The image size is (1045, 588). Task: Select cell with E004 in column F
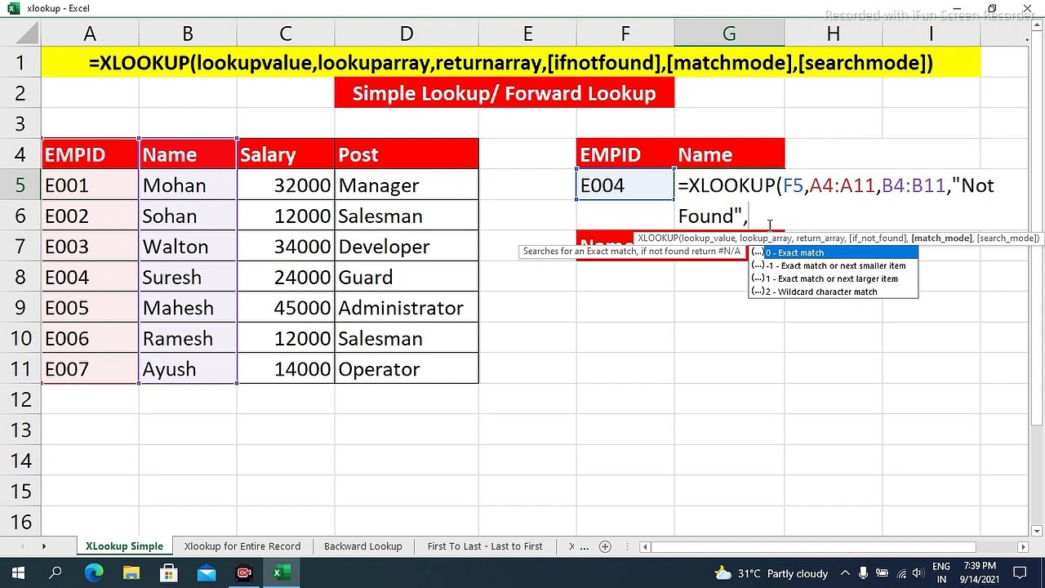pyautogui.click(x=625, y=185)
